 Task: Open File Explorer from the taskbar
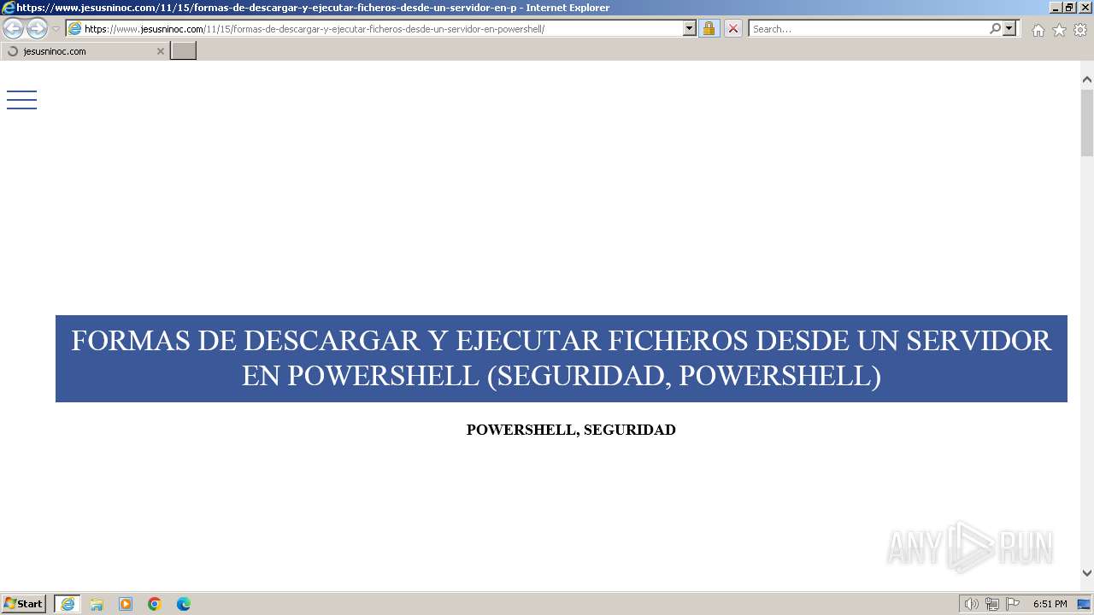(x=97, y=604)
